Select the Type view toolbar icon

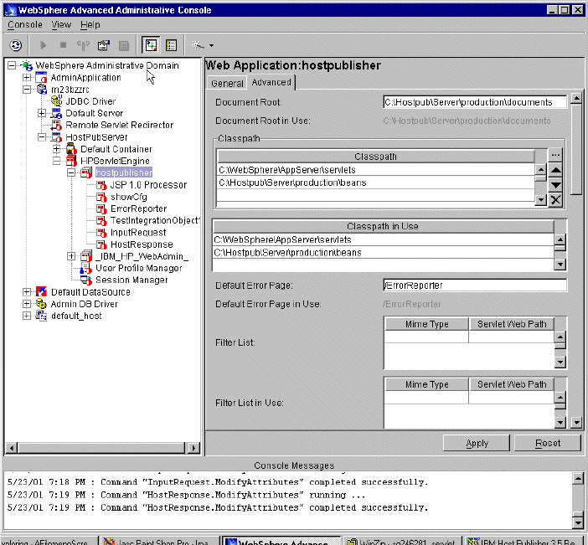[x=172, y=45]
